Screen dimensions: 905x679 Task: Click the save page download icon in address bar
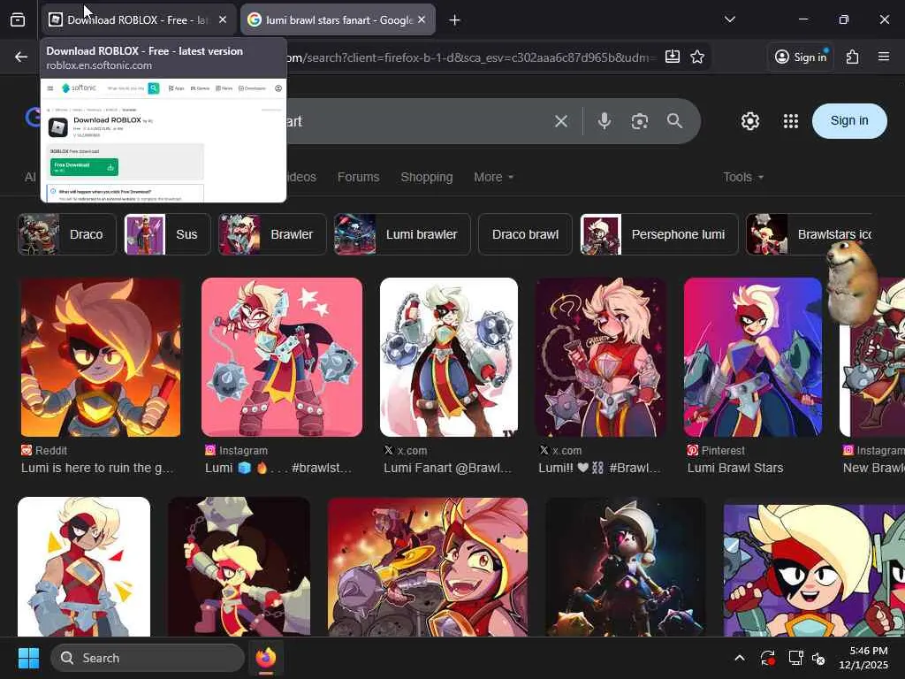pos(673,57)
